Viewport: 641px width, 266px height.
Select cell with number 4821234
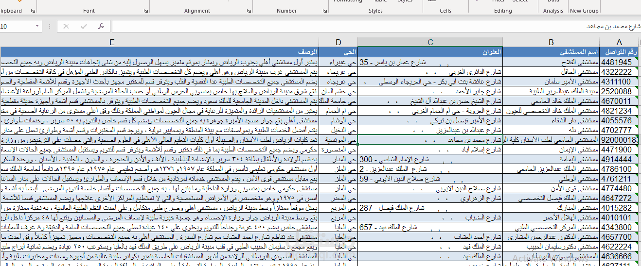click(x=619, y=111)
